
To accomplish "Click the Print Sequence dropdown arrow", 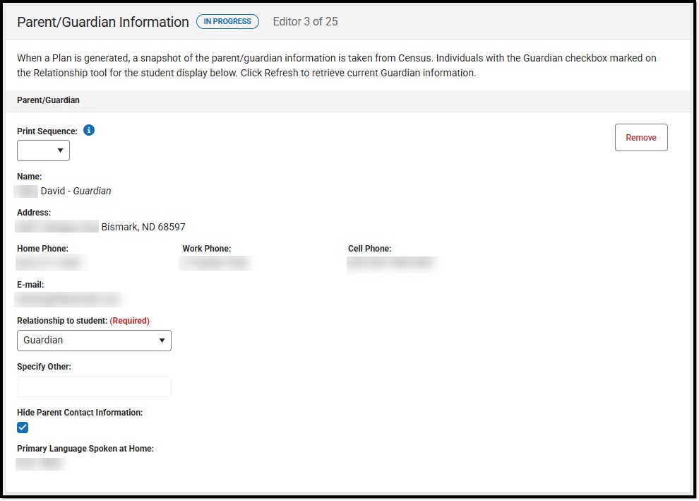I will point(60,150).
